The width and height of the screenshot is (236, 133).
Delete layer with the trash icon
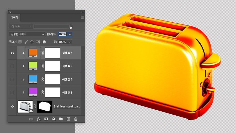tap(76, 119)
